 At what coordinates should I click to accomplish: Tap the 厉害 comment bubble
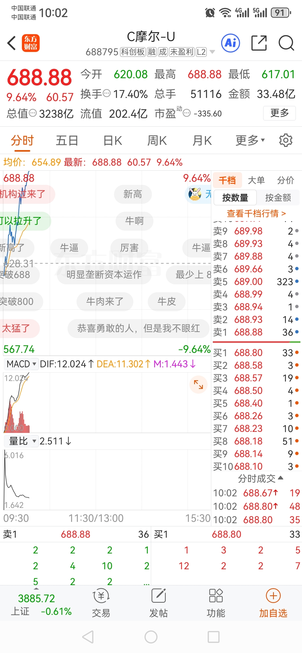129,248
